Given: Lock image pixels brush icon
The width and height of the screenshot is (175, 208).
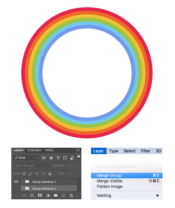Looking at the screenshot, I should (x=31, y=174).
